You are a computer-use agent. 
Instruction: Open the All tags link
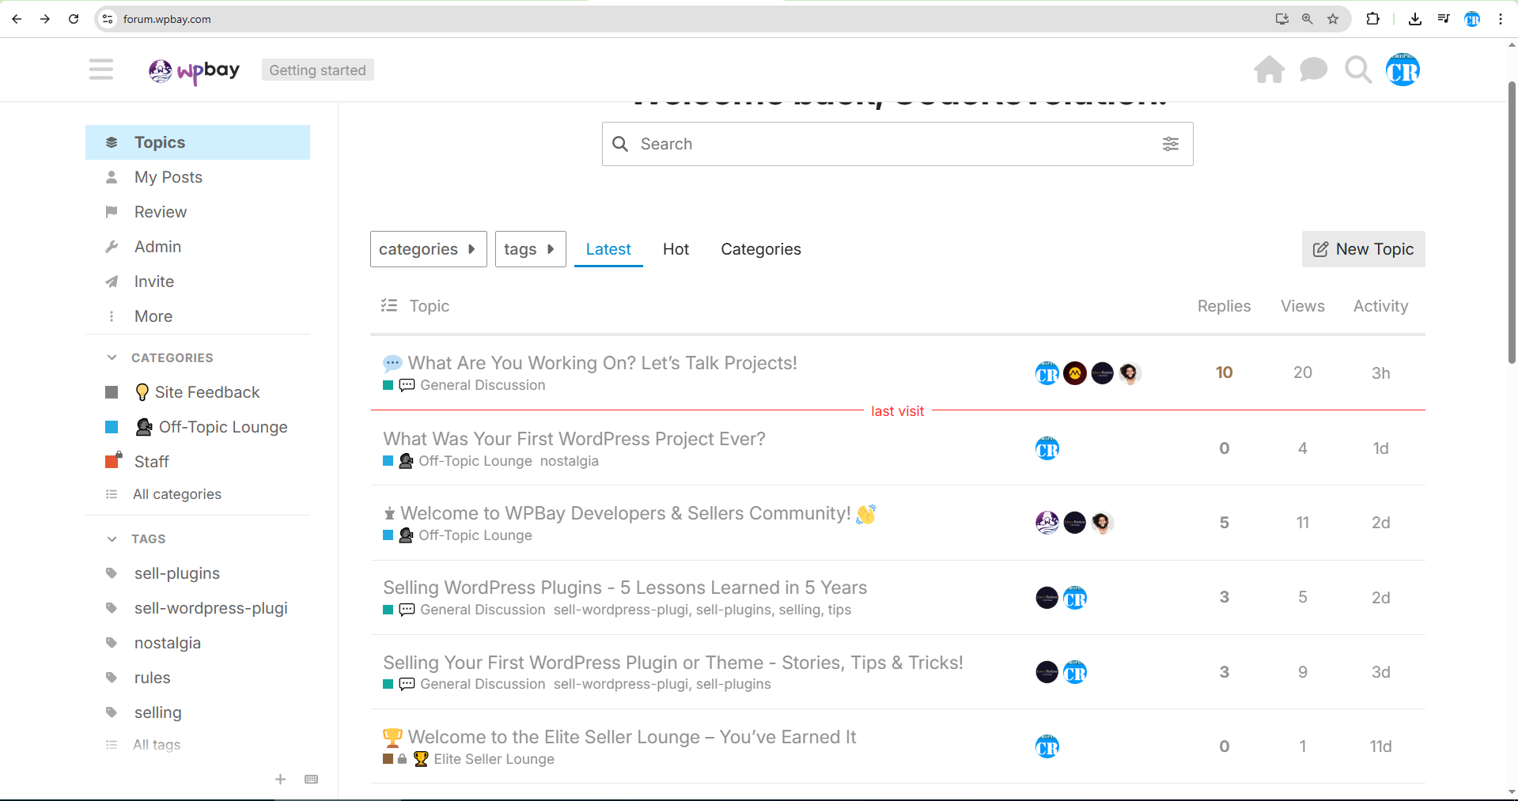pos(157,745)
